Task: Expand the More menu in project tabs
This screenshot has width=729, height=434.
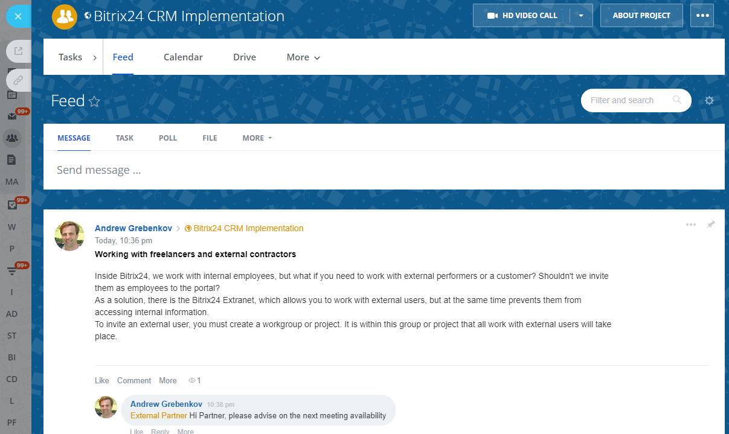Action: coord(303,57)
